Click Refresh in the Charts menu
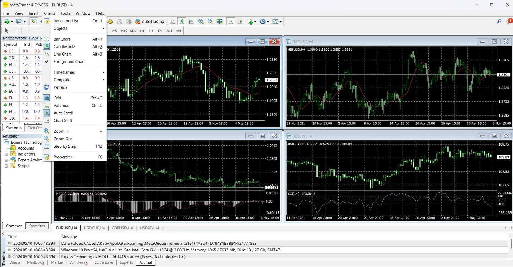 [74, 87]
